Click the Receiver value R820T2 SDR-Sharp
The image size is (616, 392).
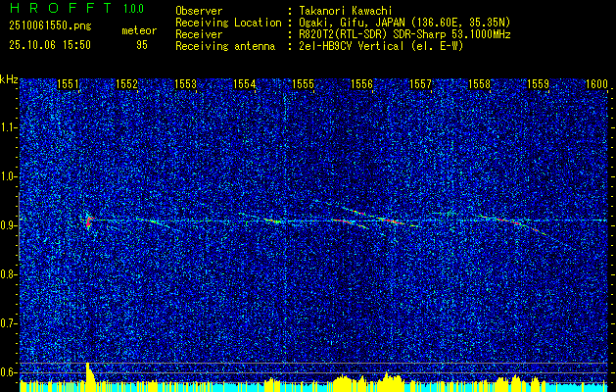[403, 34]
